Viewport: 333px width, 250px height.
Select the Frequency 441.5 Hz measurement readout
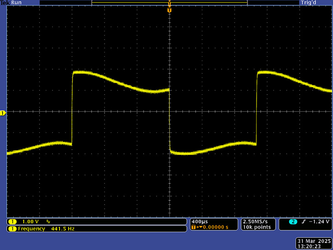pyautogui.click(x=46, y=229)
